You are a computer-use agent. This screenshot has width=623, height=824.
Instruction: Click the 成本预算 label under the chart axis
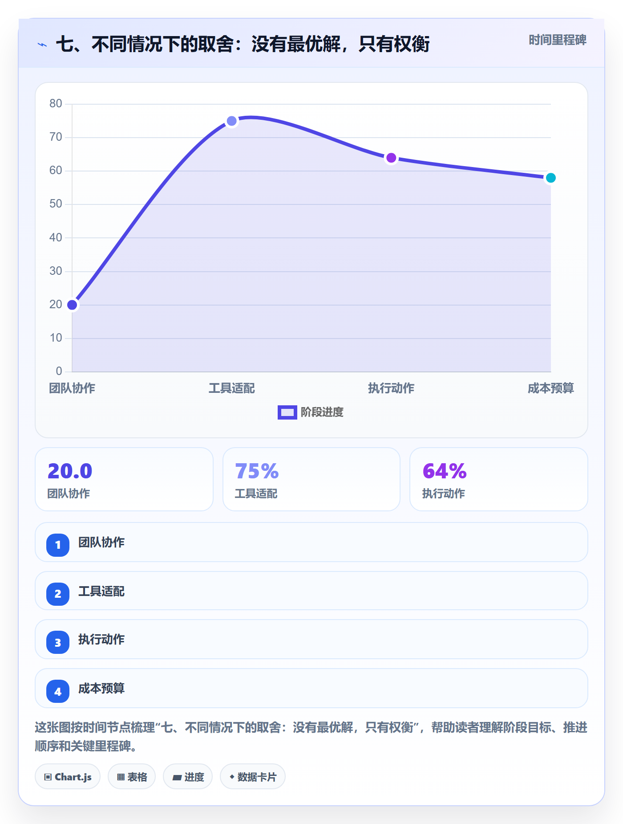pos(551,388)
